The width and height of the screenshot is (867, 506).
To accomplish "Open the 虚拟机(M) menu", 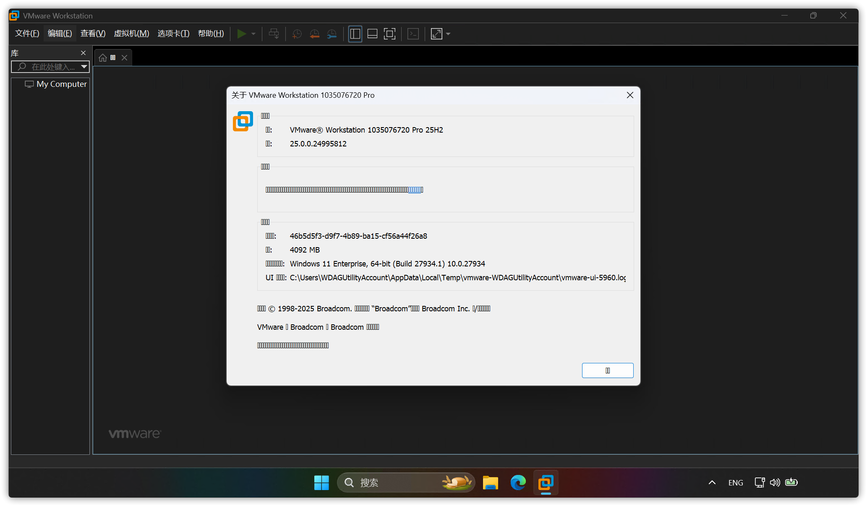I will pos(131,33).
